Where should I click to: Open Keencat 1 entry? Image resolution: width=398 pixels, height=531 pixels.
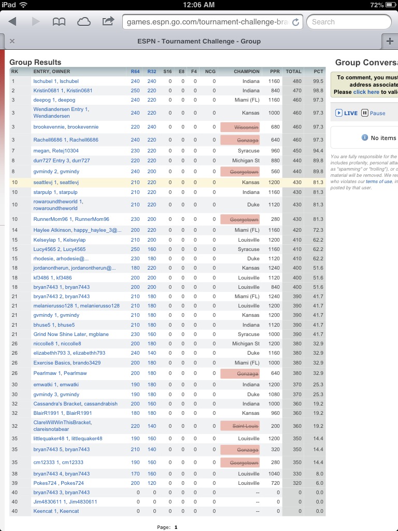56,511
